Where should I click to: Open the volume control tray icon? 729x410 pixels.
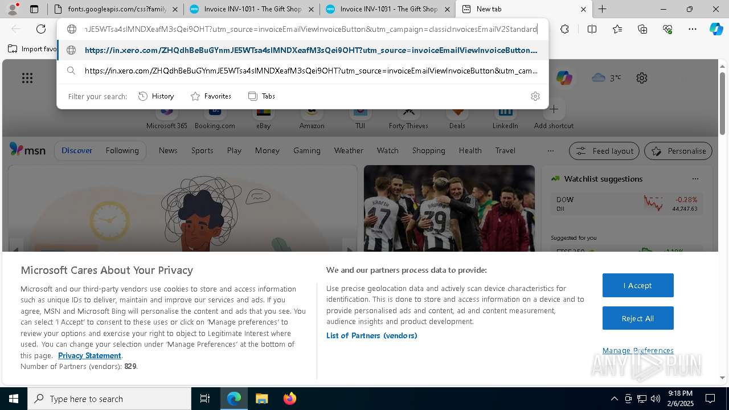(x=656, y=399)
